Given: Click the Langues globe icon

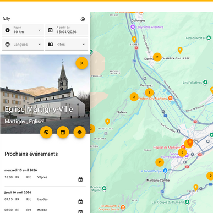Looking at the screenshot, I should pyautogui.click(x=8, y=45).
